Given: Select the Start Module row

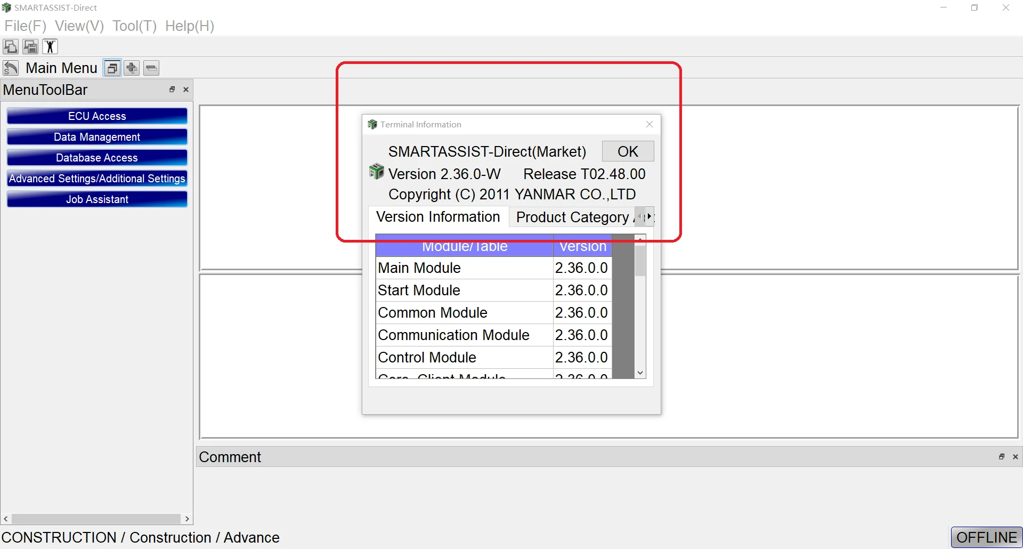Looking at the screenshot, I should (x=494, y=290).
